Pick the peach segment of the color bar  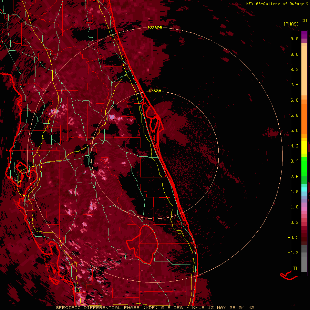click(304, 71)
